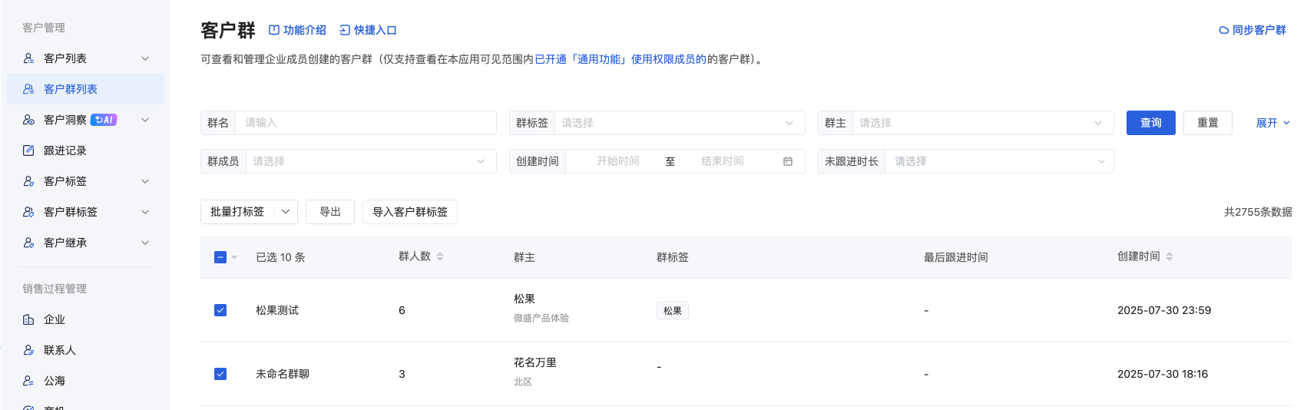Click the 客户标签 sidebar icon

(x=28, y=181)
